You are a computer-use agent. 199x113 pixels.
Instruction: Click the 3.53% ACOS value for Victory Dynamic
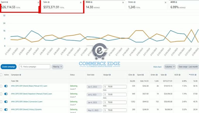coord(184,109)
